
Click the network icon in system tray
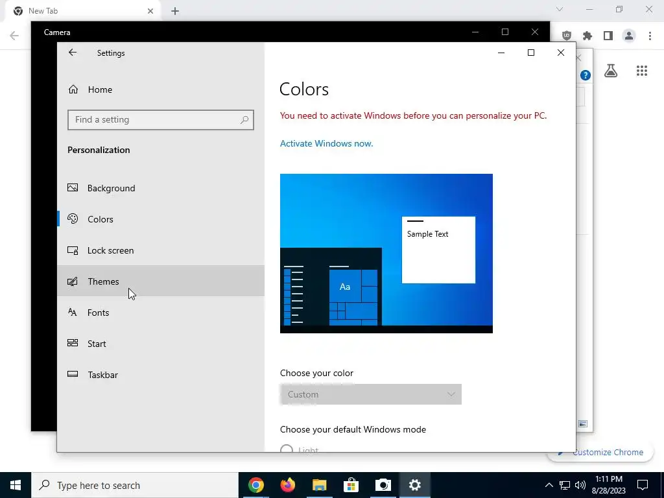tap(565, 485)
